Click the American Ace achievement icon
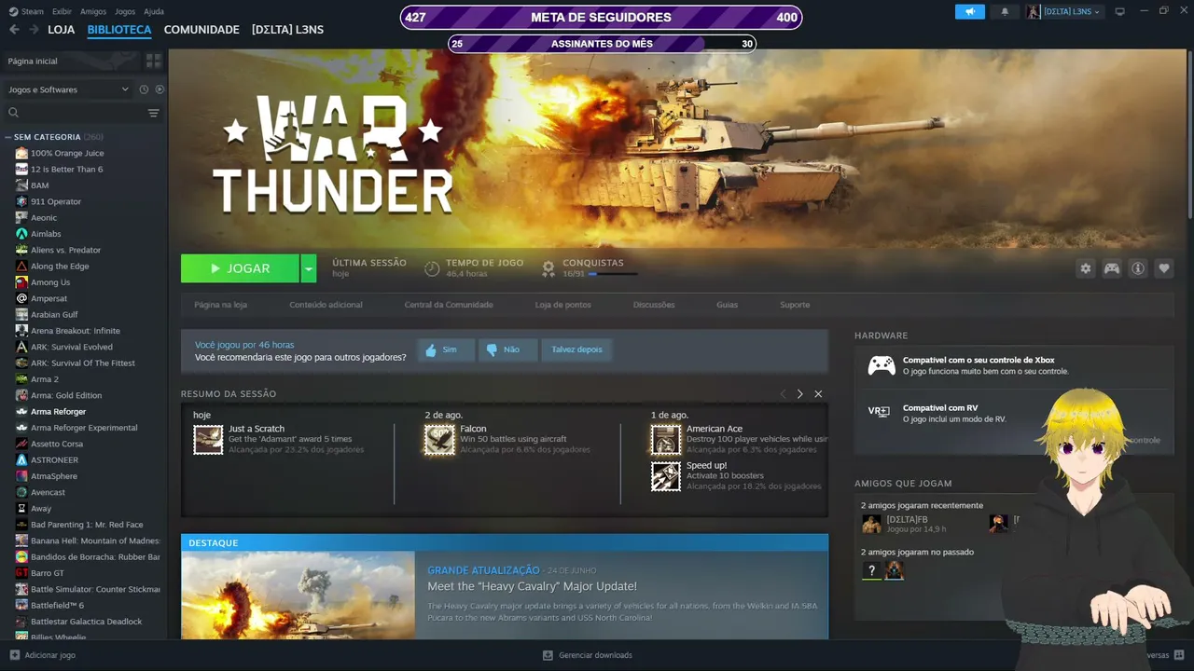Viewport: 1194px width, 671px height. pyautogui.click(x=666, y=440)
